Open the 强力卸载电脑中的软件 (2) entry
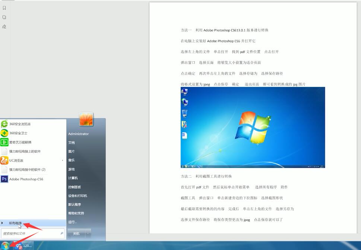This screenshot has height=250, width=361. tap(33, 170)
